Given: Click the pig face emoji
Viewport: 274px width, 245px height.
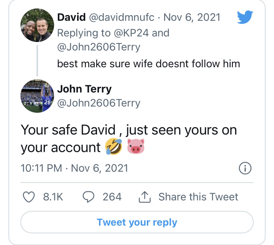Looking at the screenshot, I should [x=136, y=147].
